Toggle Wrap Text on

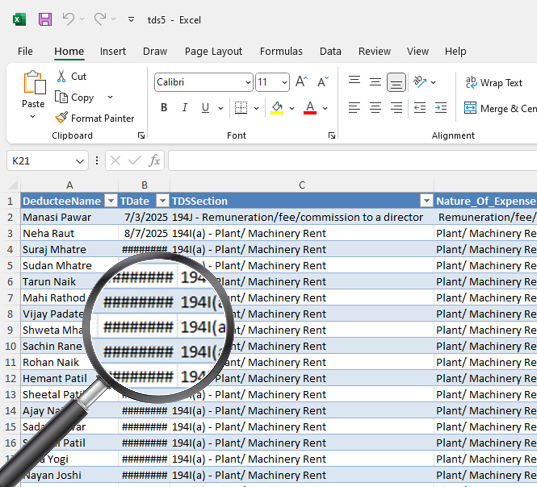[494, 83]
